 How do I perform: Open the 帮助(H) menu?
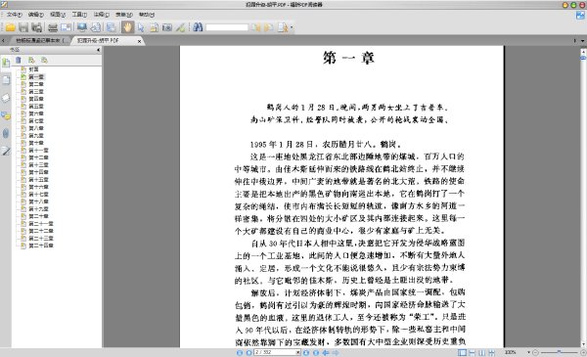point(147,15)
